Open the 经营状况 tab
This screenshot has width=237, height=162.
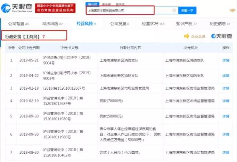(153, 24)
